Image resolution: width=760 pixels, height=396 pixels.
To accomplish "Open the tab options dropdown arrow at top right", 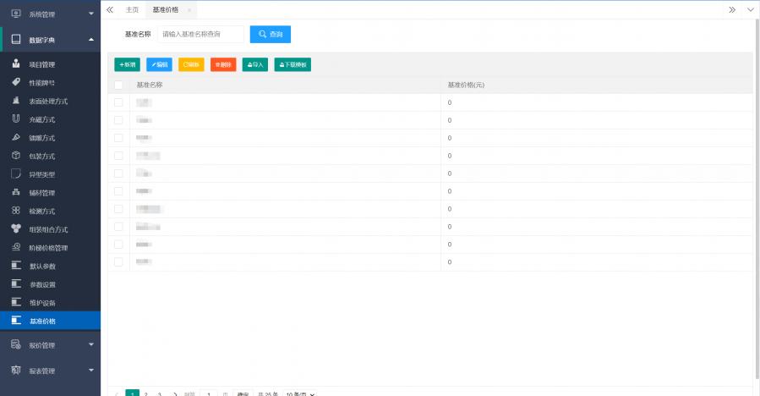I will point(750,9).
